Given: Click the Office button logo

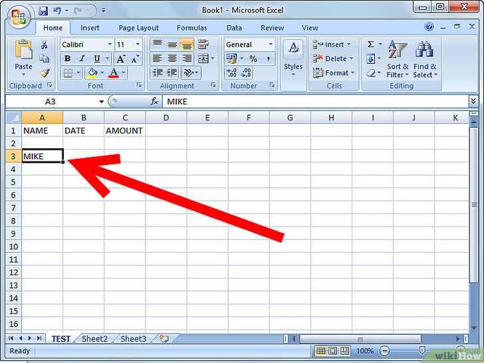Looking at the screenshot, I should click(19, 17).
